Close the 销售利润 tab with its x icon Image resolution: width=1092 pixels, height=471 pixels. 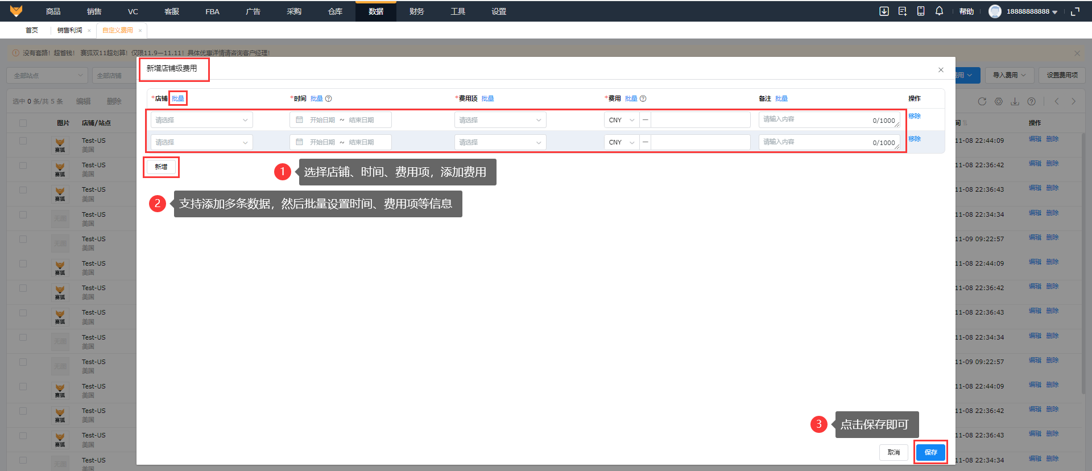pyautogui.click(x=89, y=31)
